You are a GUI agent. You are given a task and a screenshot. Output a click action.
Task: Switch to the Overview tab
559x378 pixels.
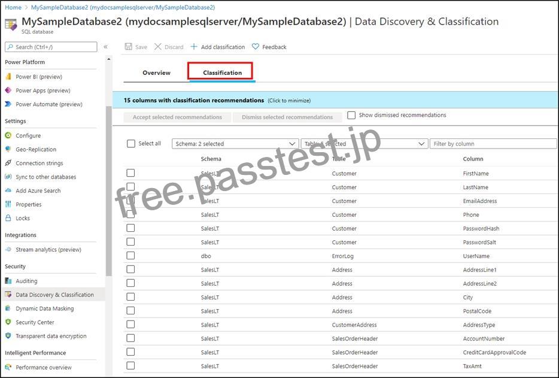(x=156, y=73)
